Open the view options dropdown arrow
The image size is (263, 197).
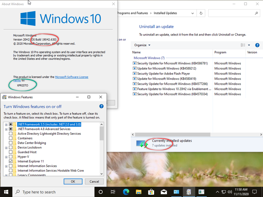click(249, 45)
